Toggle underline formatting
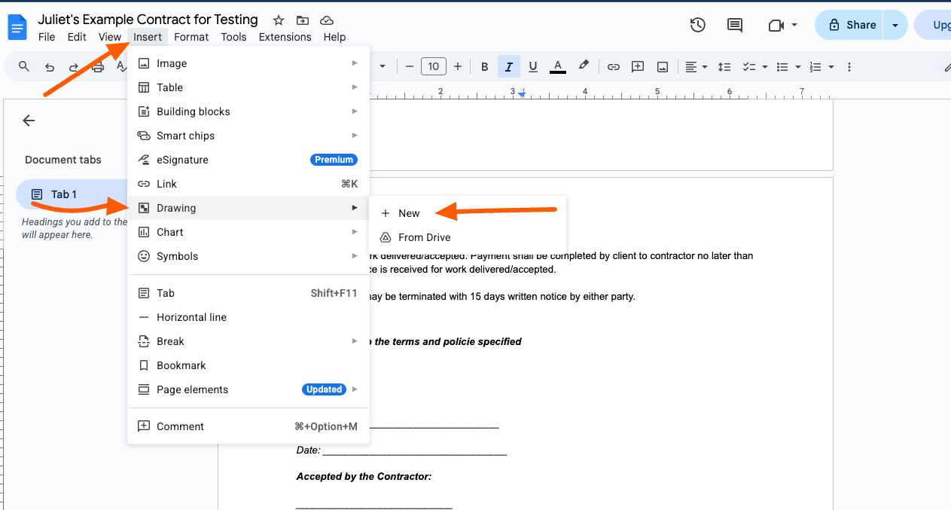The image size is (951, 510). [532, 66]
